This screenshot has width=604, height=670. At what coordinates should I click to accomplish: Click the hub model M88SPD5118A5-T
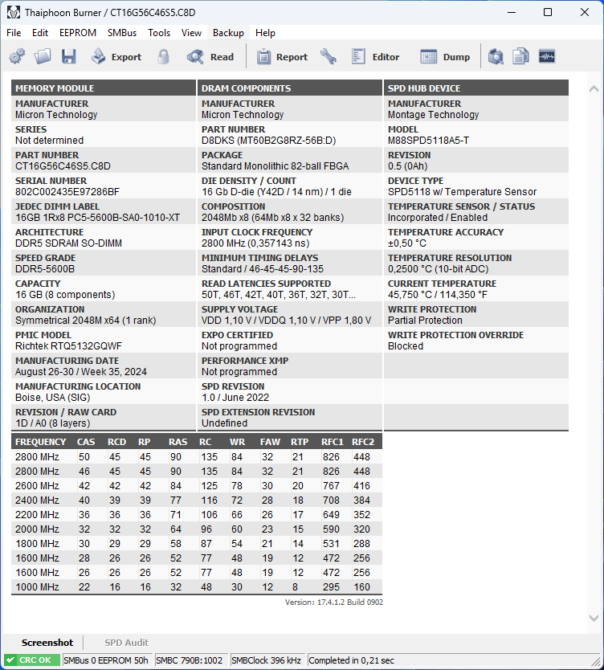click(428, 141)
